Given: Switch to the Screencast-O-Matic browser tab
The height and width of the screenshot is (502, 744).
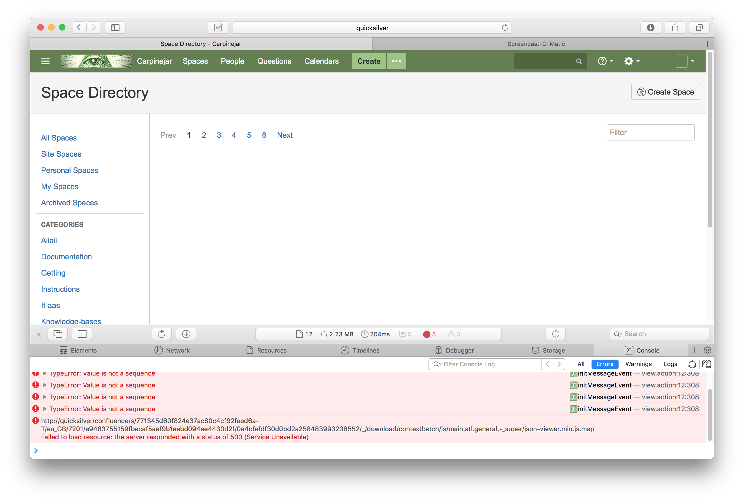Looking at the screenshot, I should [x=536, y=44].
